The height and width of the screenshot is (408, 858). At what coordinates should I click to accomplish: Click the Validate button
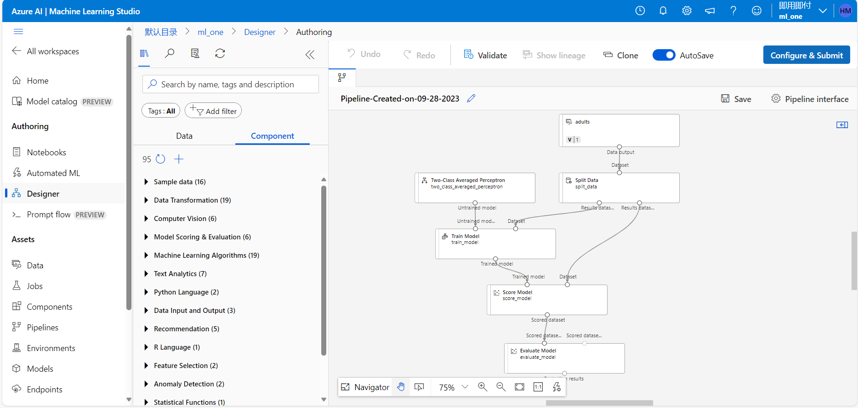click(485, 55)
